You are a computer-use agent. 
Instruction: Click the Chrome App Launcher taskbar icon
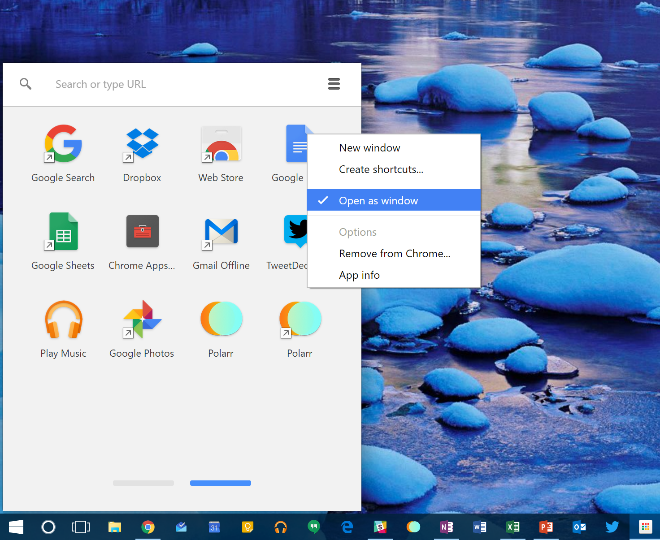click(646, 527)
